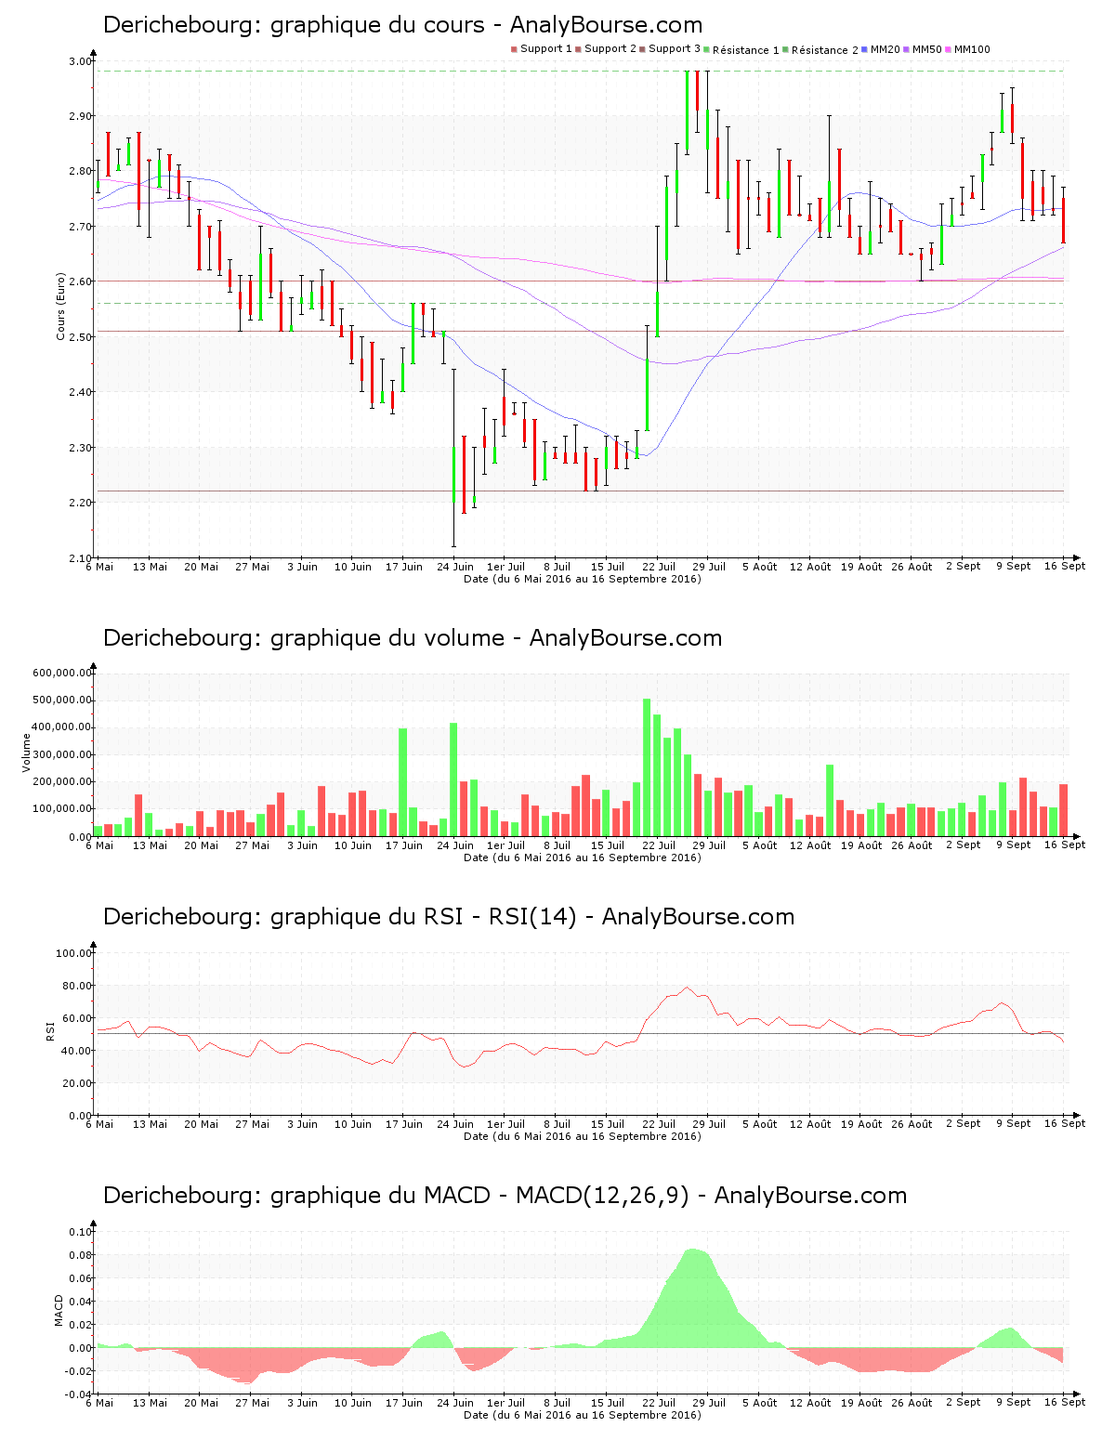Image resolution: width=1115 pixels, height=1440 pixels.
Task: Click the 400,000.00 volume axis value
Action: point(62,727)
